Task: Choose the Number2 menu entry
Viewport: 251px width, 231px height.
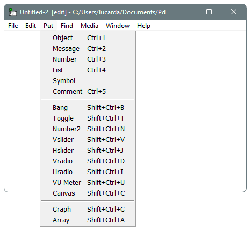Action: point(88,129)
